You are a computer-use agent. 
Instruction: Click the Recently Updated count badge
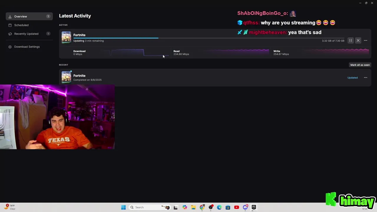[48, 34]
